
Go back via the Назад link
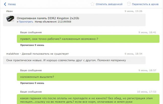pos(12,4)
